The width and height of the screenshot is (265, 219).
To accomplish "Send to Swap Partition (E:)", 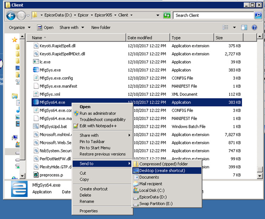I will [167, 203].
